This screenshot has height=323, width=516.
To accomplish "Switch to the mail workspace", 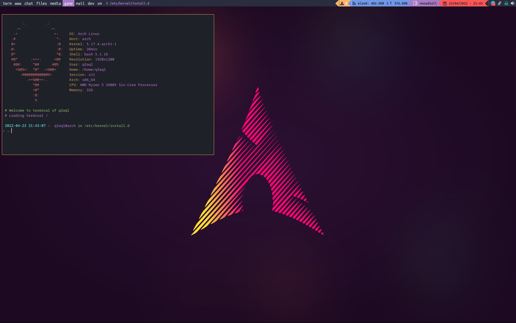I will [x=80, y=3].
